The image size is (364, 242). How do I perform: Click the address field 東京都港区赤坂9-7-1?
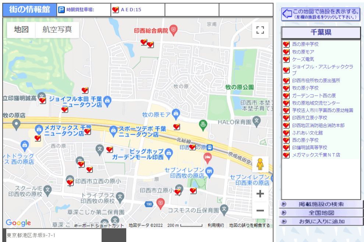54,235
